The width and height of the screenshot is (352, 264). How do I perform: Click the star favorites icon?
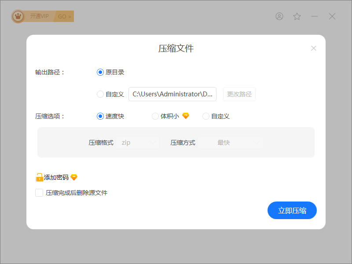[297, 16]
